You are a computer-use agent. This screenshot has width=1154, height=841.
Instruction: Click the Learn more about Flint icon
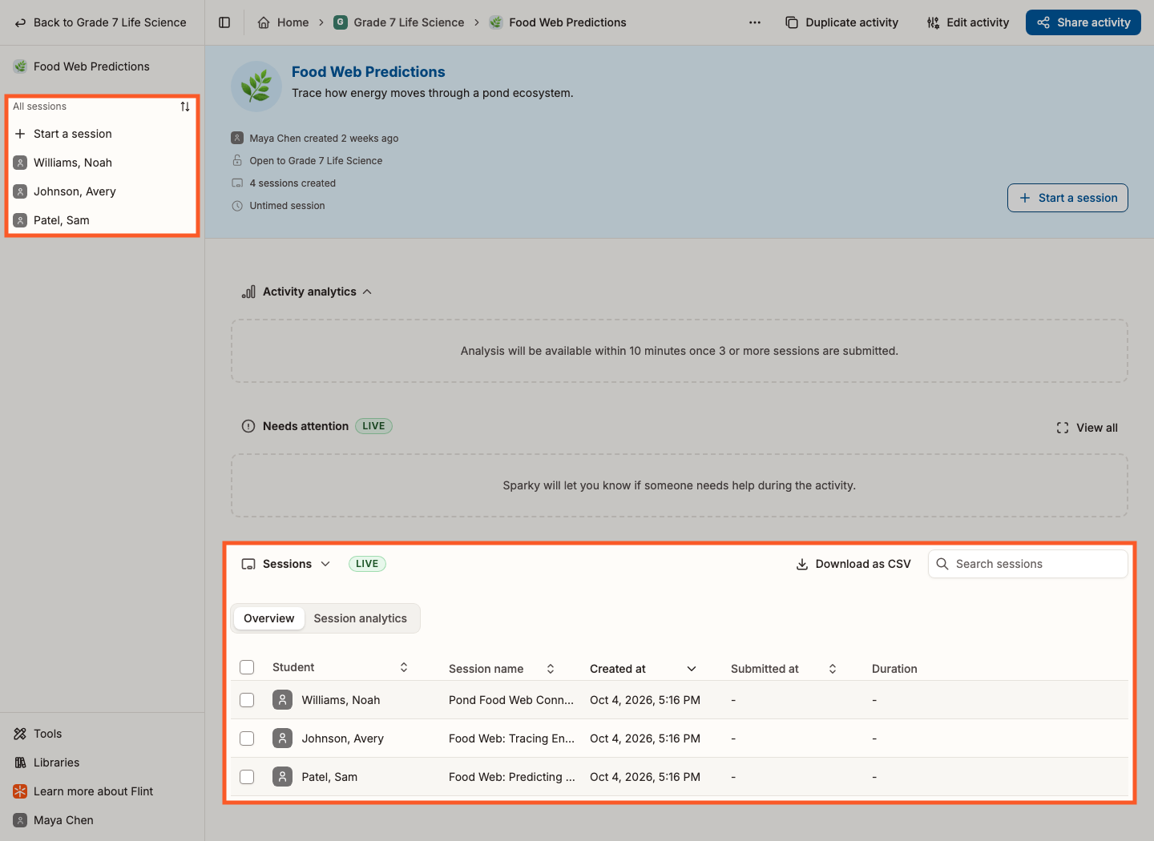click(x=20, y=791)
